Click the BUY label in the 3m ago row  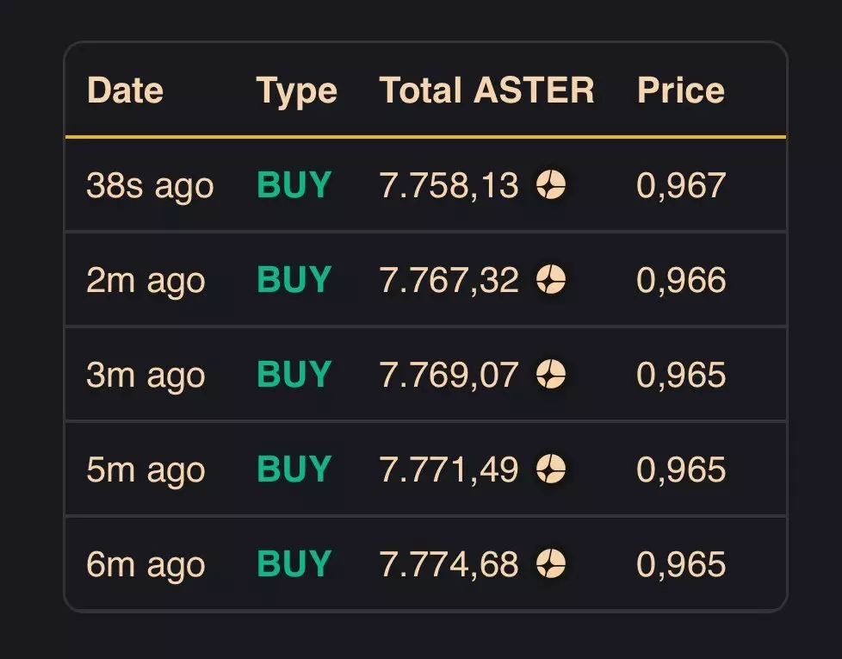tap(294, 374)
